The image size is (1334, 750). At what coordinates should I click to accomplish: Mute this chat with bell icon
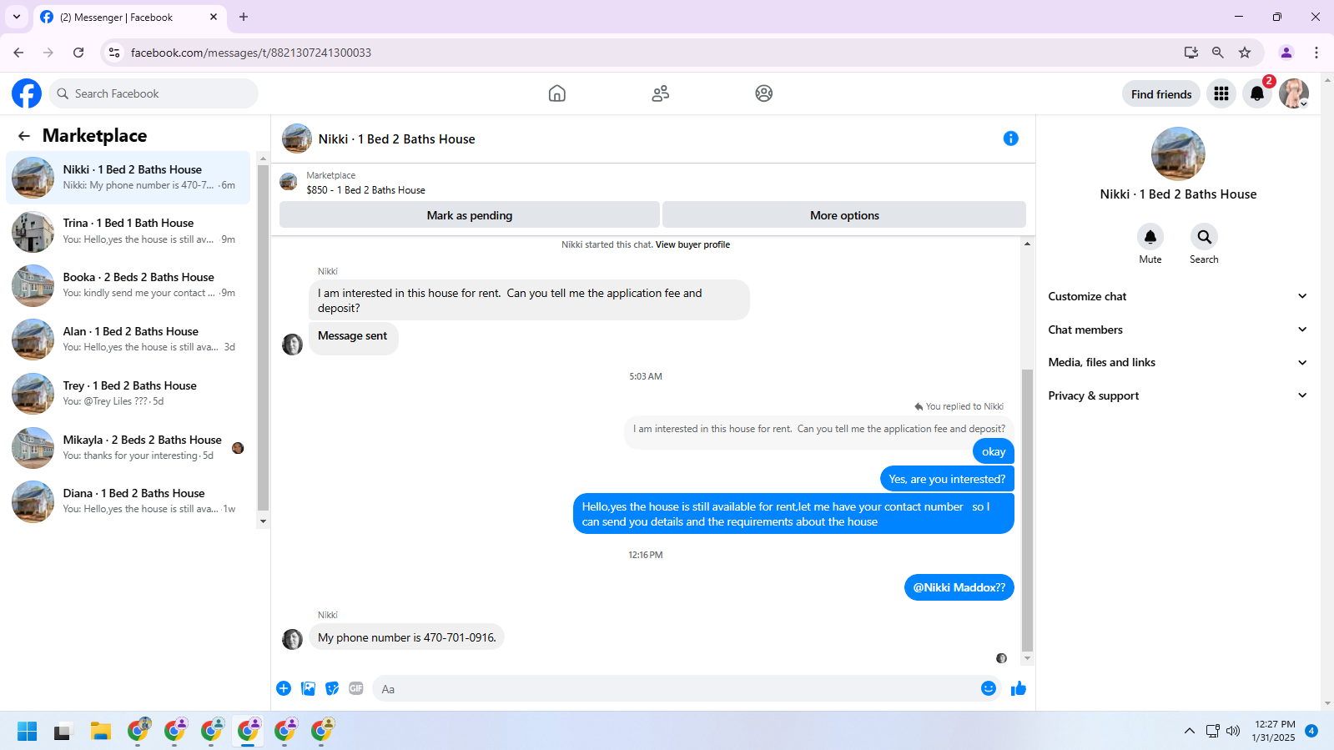coord(1150,237)
